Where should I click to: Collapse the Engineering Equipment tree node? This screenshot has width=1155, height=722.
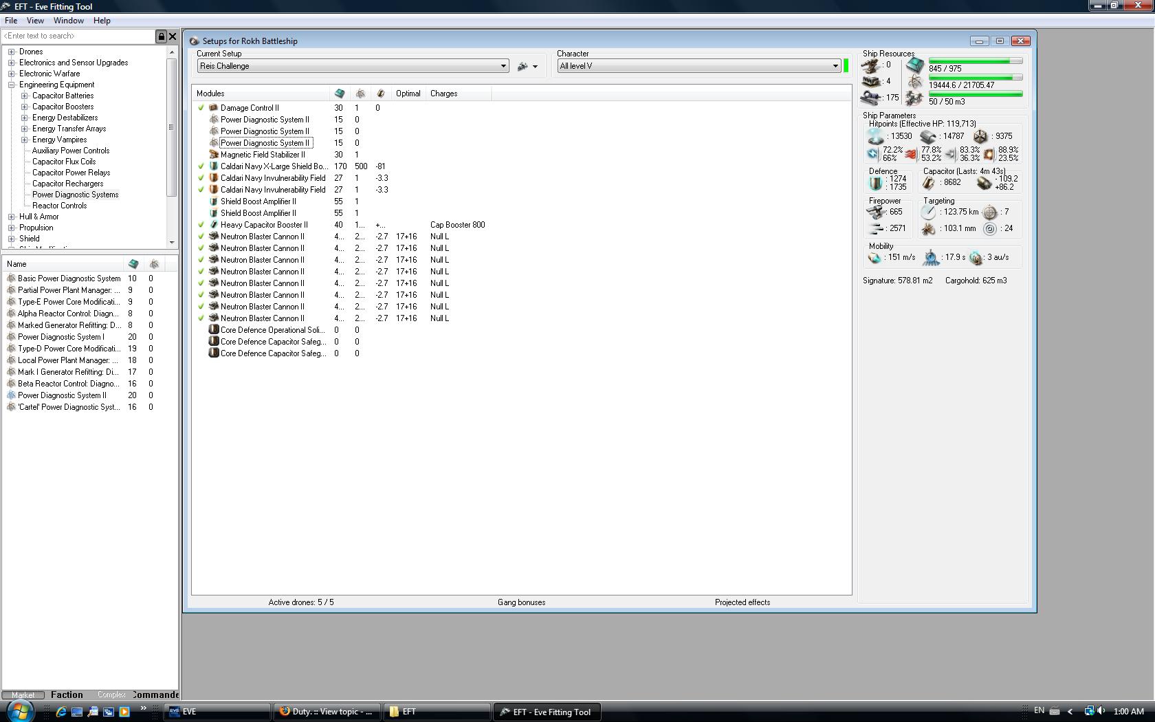[12, 85]
